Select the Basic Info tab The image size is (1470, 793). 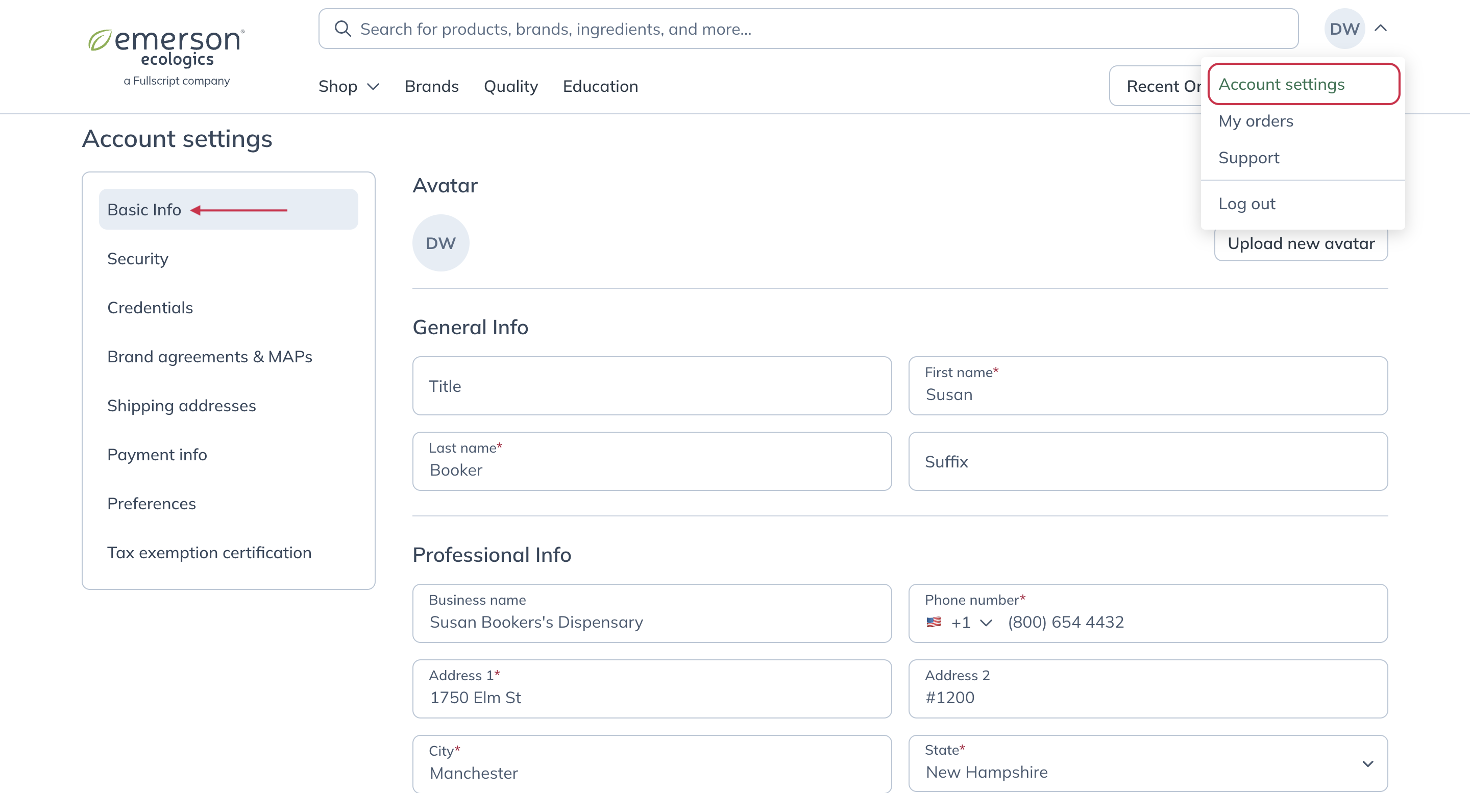point(228,209)
